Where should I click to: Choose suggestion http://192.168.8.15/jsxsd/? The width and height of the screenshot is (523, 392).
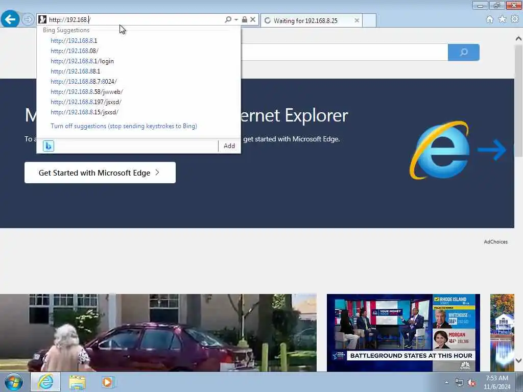click(x=84, y=112)
